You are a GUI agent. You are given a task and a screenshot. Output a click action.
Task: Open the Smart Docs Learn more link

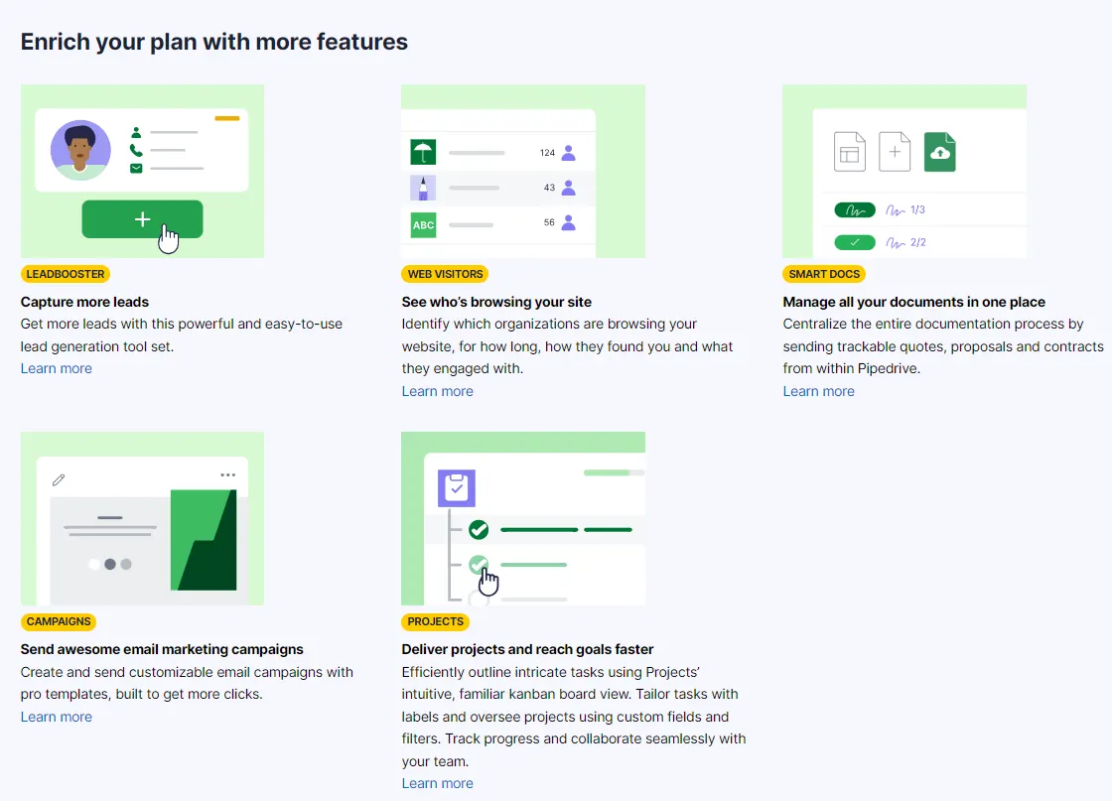tap(818, 391)
